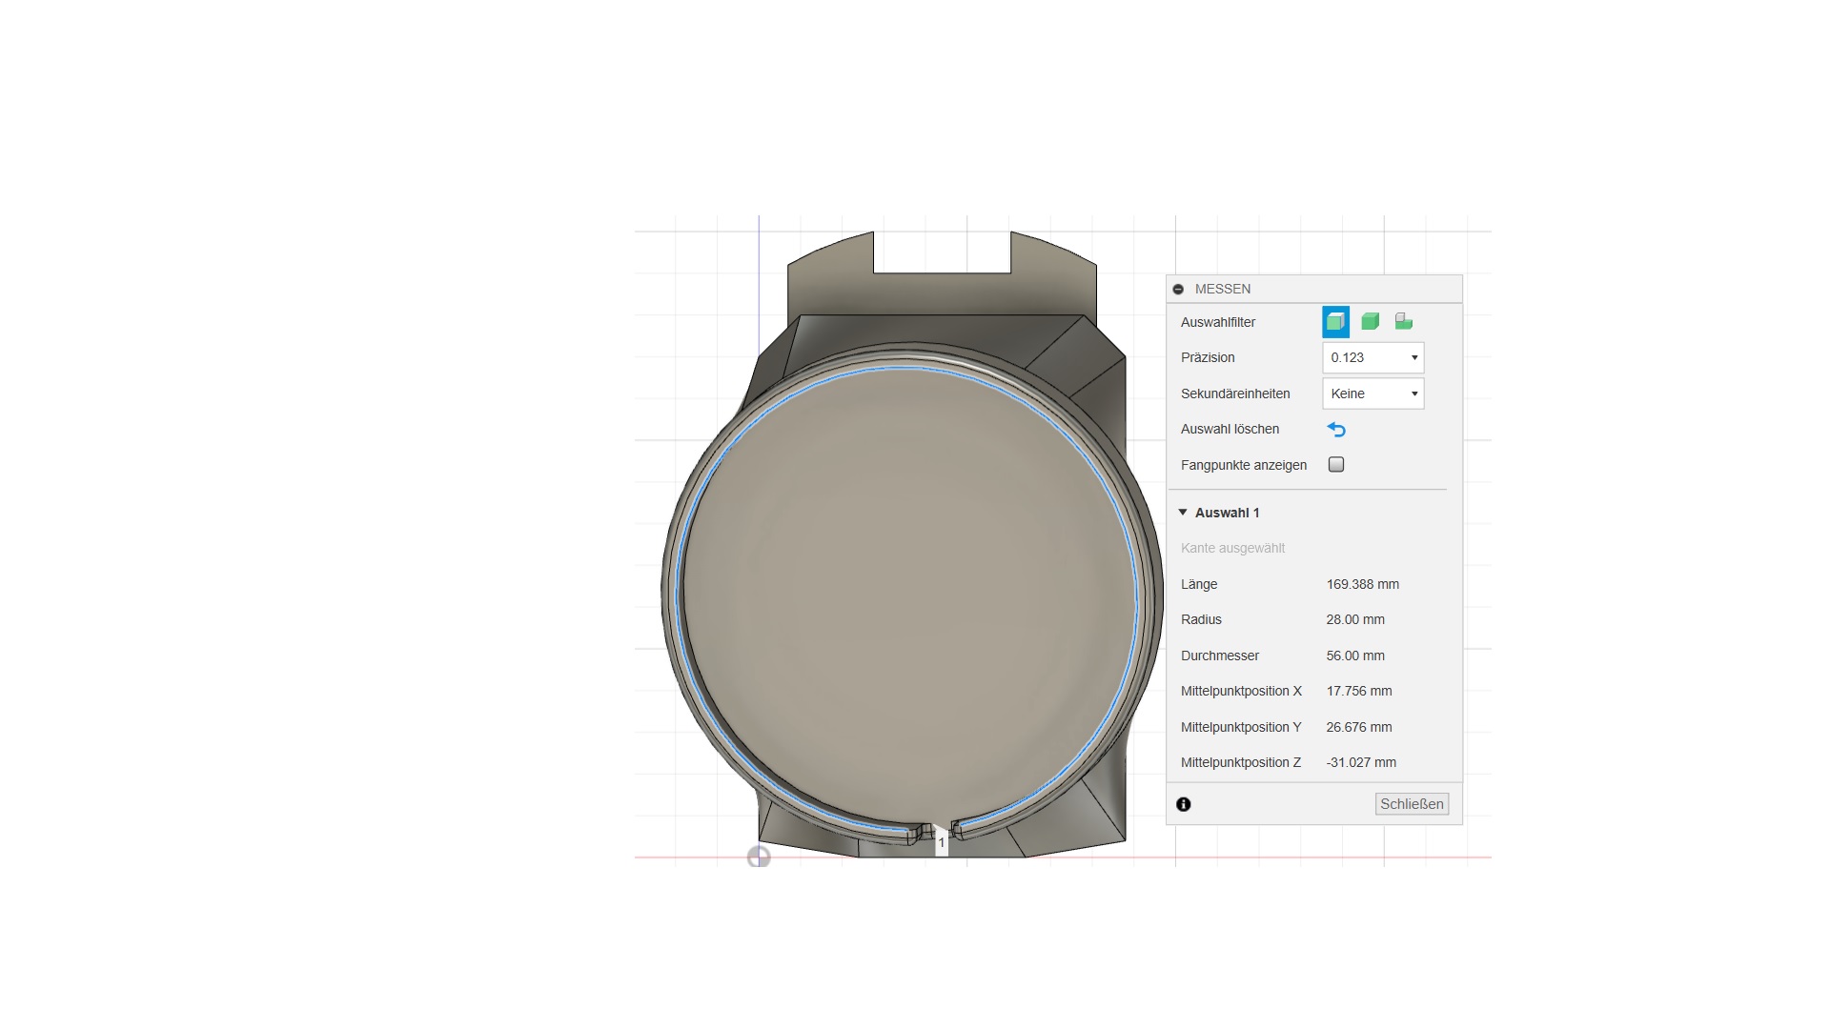Open the Präzision dropdown
Viewport: 1830px width, 1029px height.
1372,357
